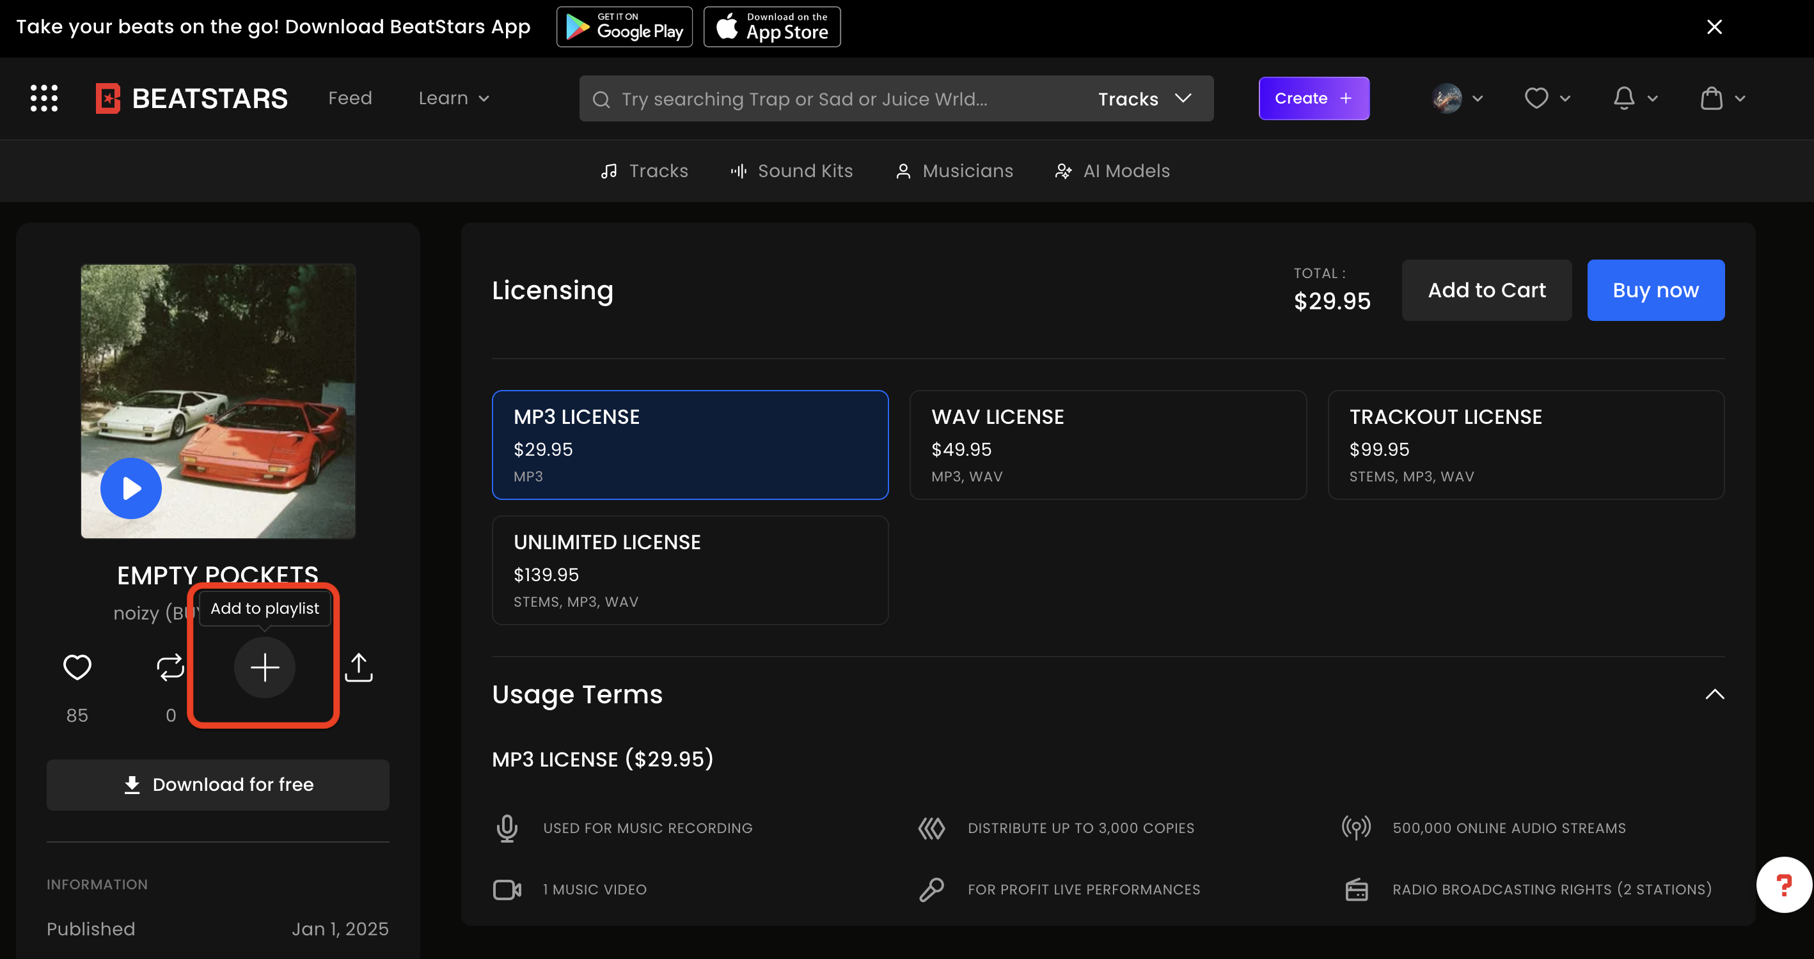Screen dimensions: 1814x959
Task: Open the Tracks search filter dropdown
Action: (x=1145, y=98)
